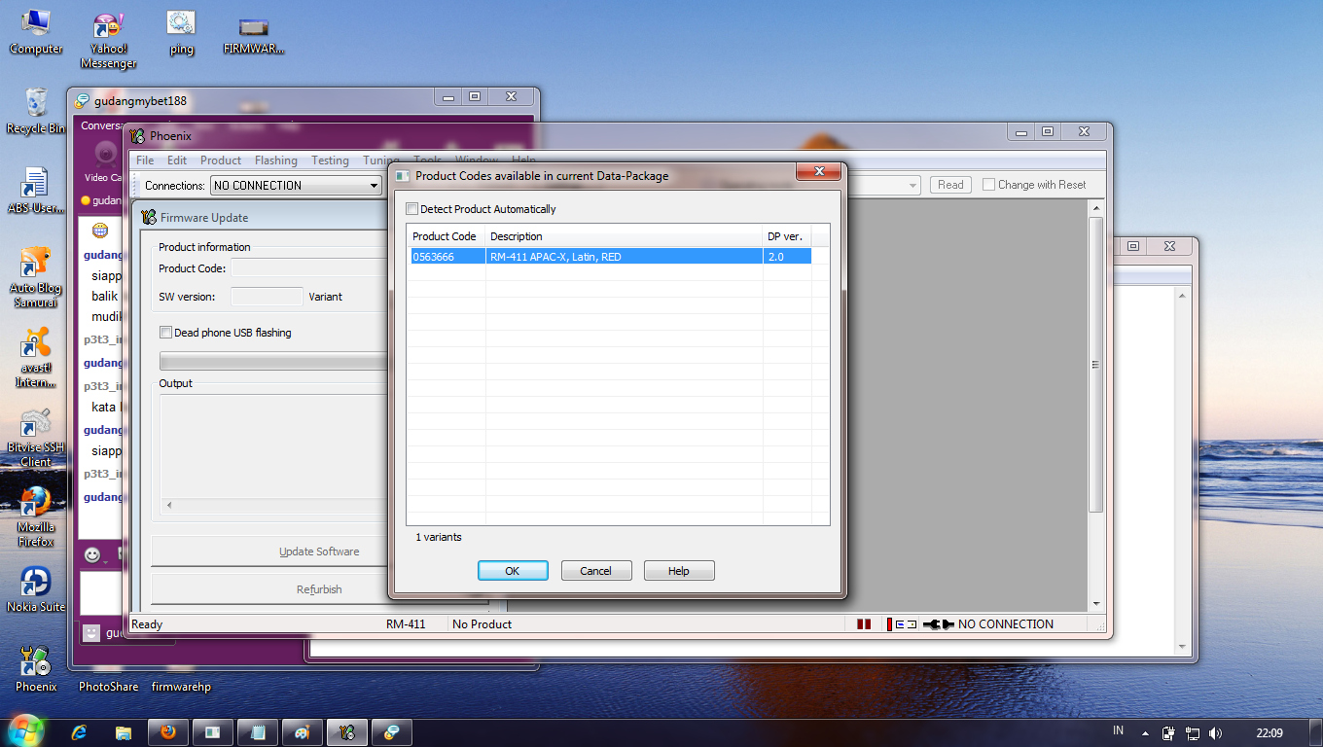This screenshot has height=747, width=1323.
Task: Open the Testing menu in Phoenix
Action: click(330, 160)
